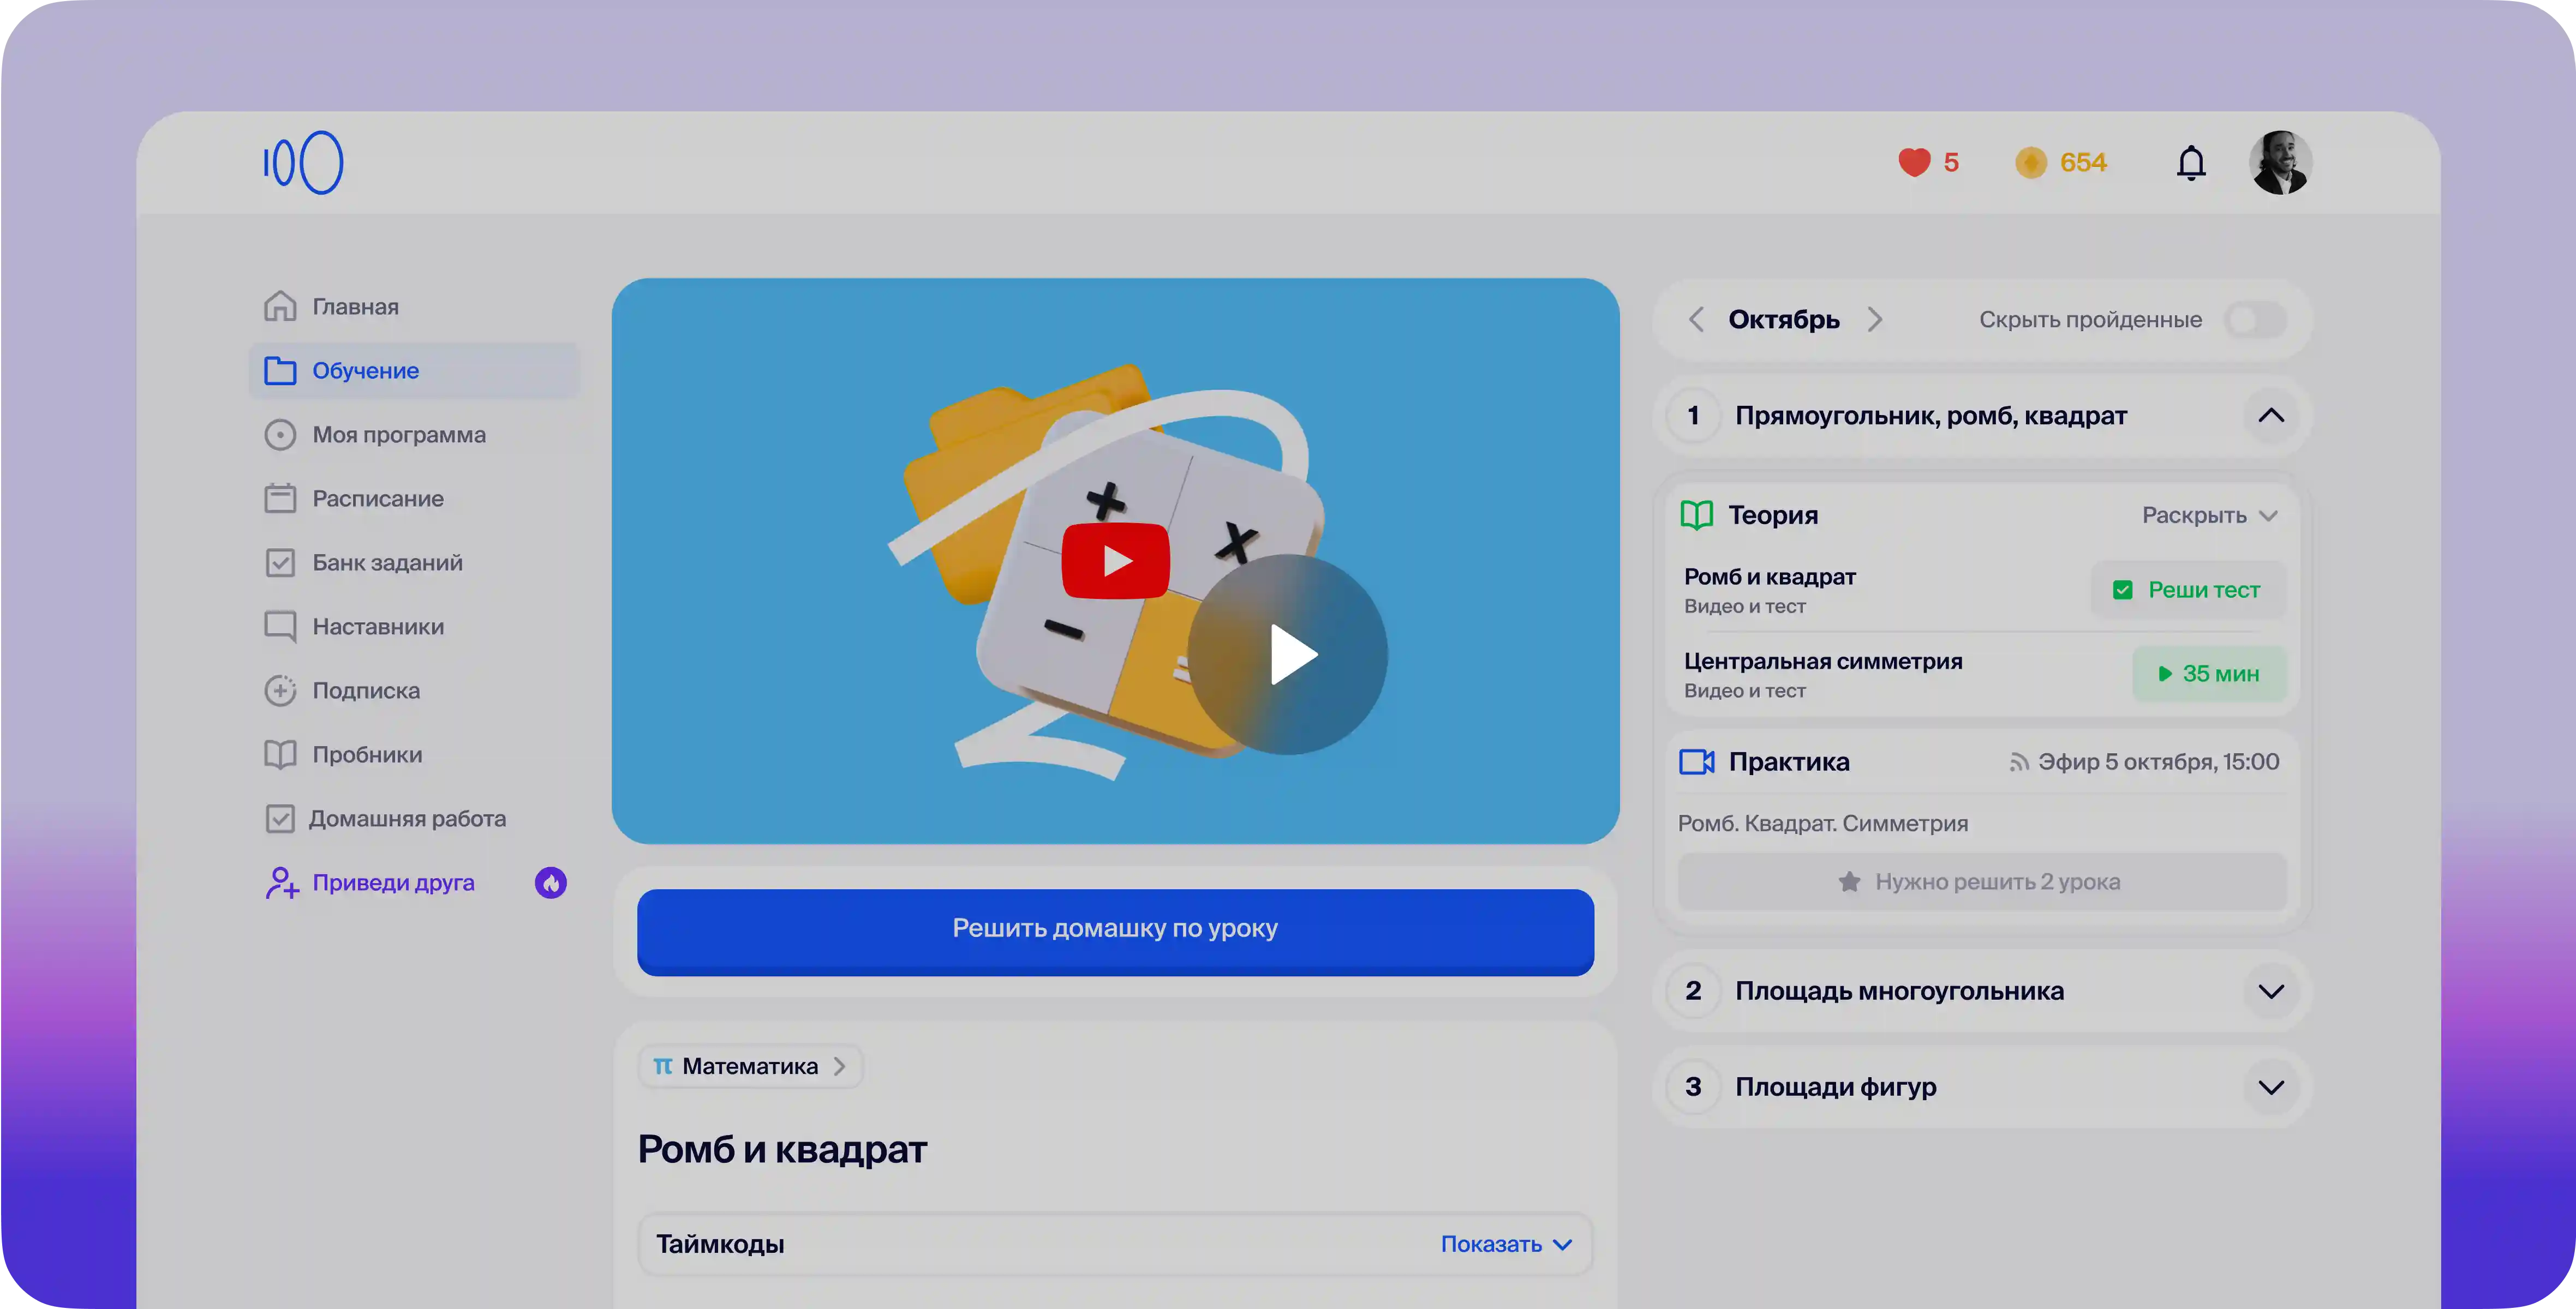Open the Банк заданий menu item
Screen dimensions: 2576x1309
click(415, 562)
